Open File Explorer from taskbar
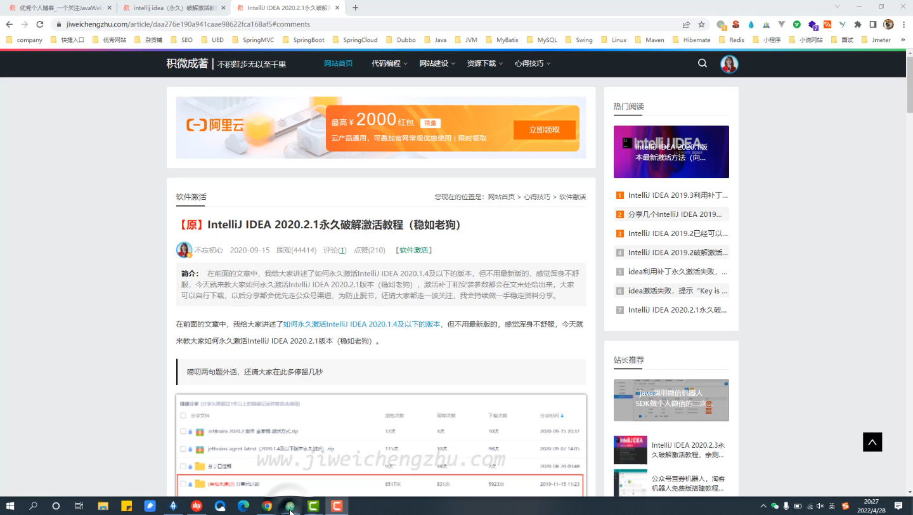This screenshot has width=913, height=515. (x=103, y=506)
